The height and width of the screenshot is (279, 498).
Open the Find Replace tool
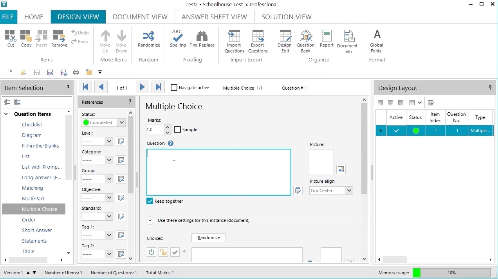(x=202, y=39)
